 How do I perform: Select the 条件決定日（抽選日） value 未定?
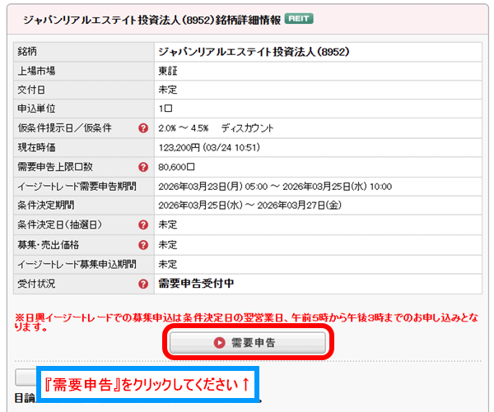click(x=168, y=225)
